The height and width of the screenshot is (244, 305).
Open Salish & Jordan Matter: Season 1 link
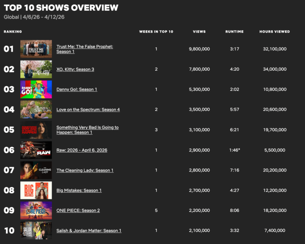coord(89,230)
